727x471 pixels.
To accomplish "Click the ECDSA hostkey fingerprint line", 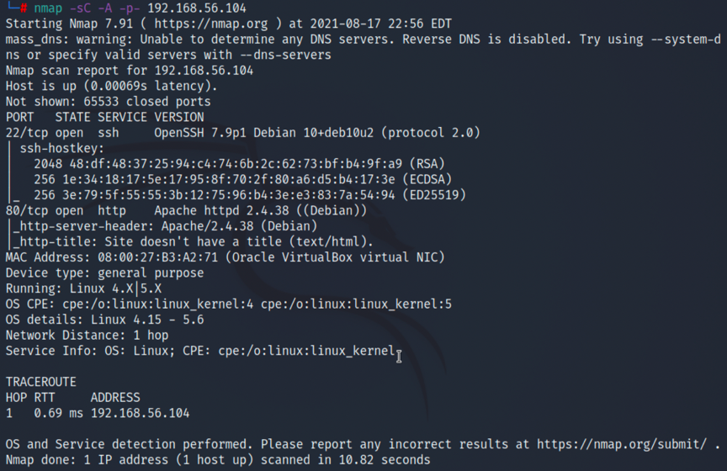I will (x=243, y=179).
